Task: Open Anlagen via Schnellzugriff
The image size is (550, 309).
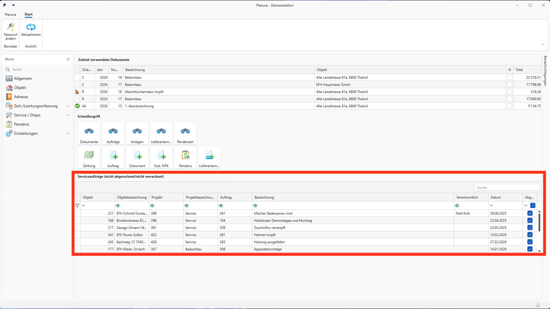Action: (137, 133)
